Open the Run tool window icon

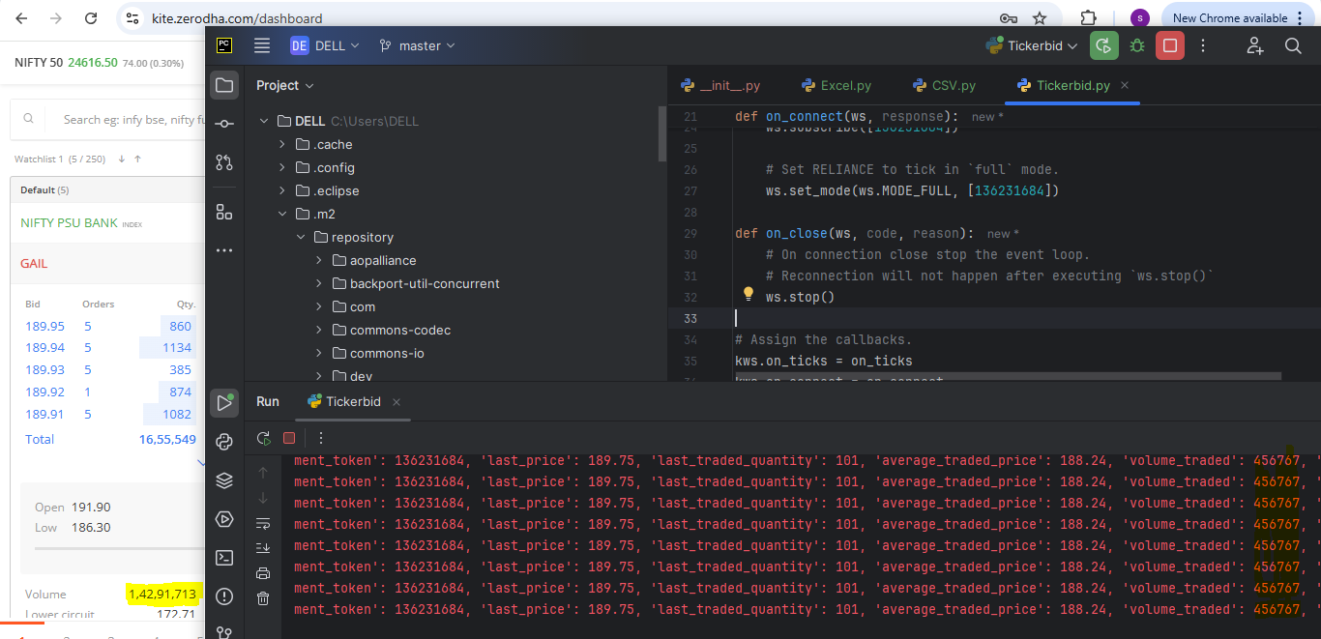[224, 402]
